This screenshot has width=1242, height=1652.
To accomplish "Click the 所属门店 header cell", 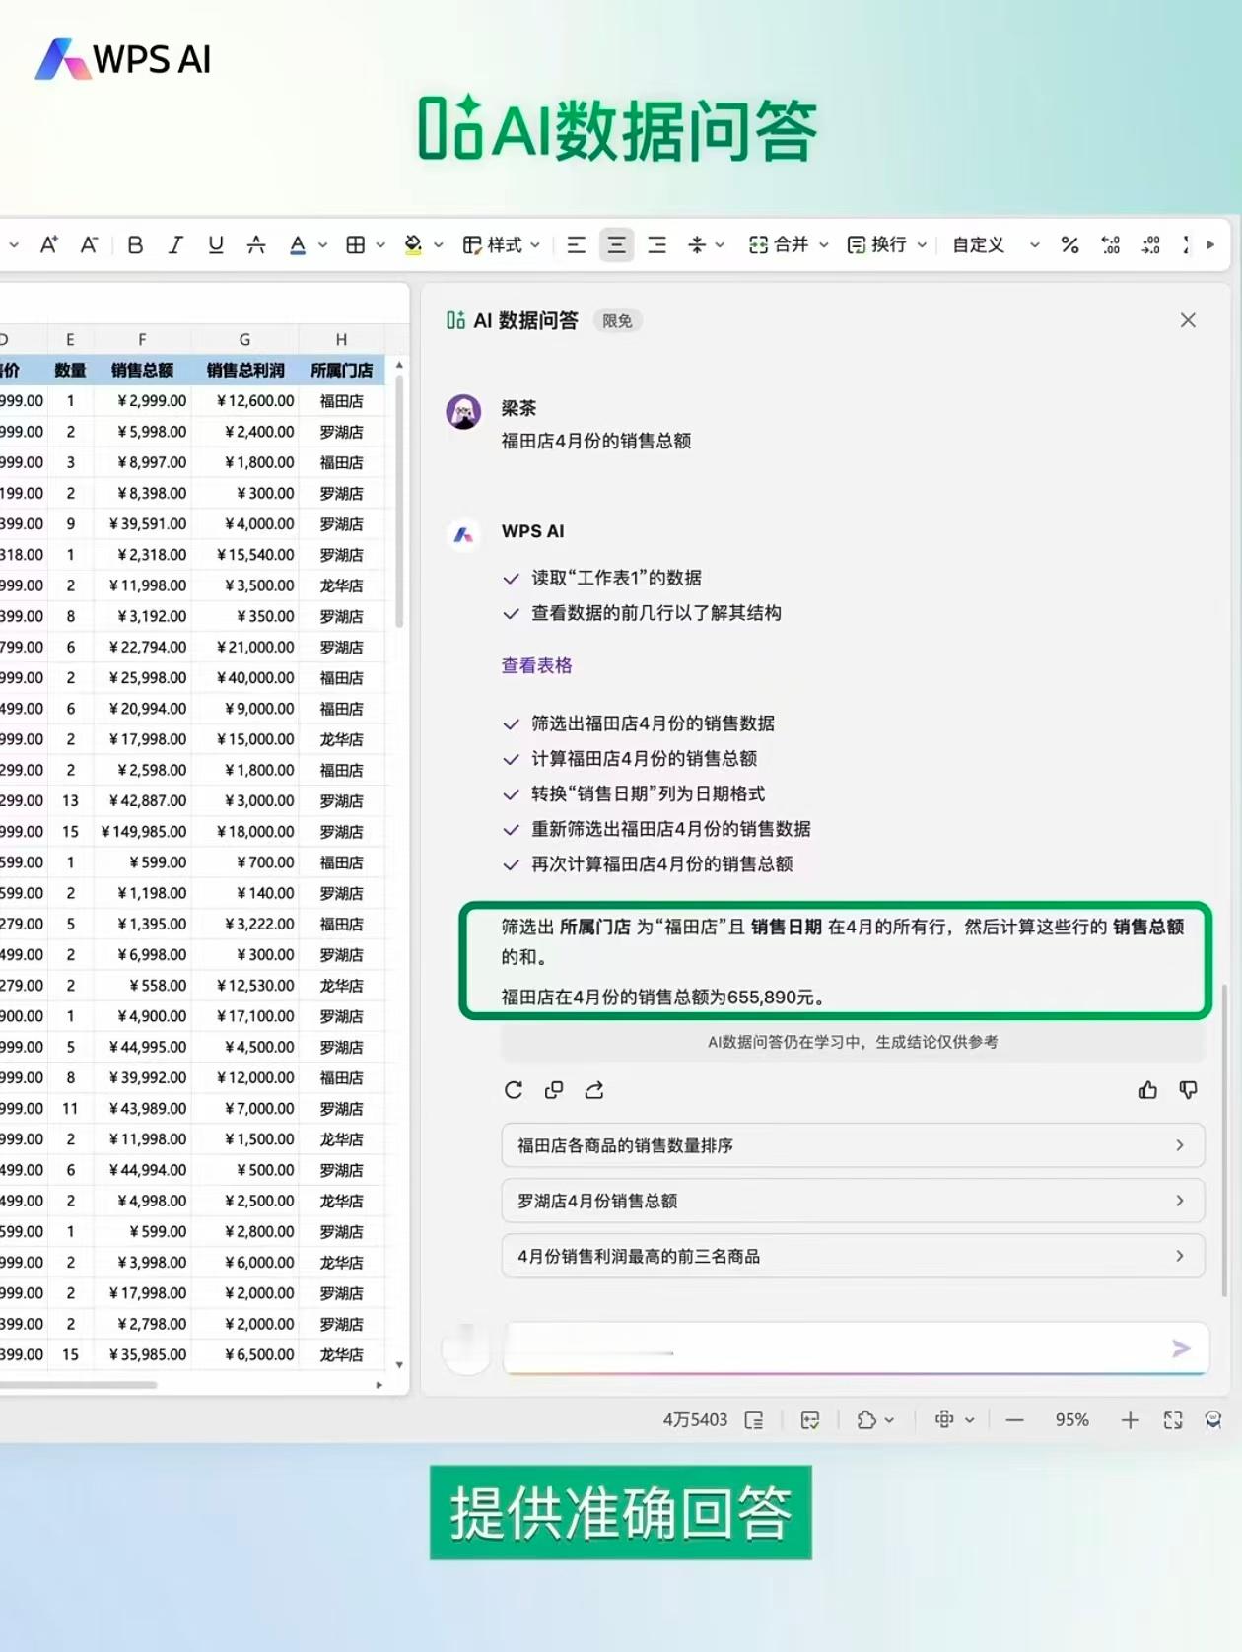I will (x=341, y=370).
